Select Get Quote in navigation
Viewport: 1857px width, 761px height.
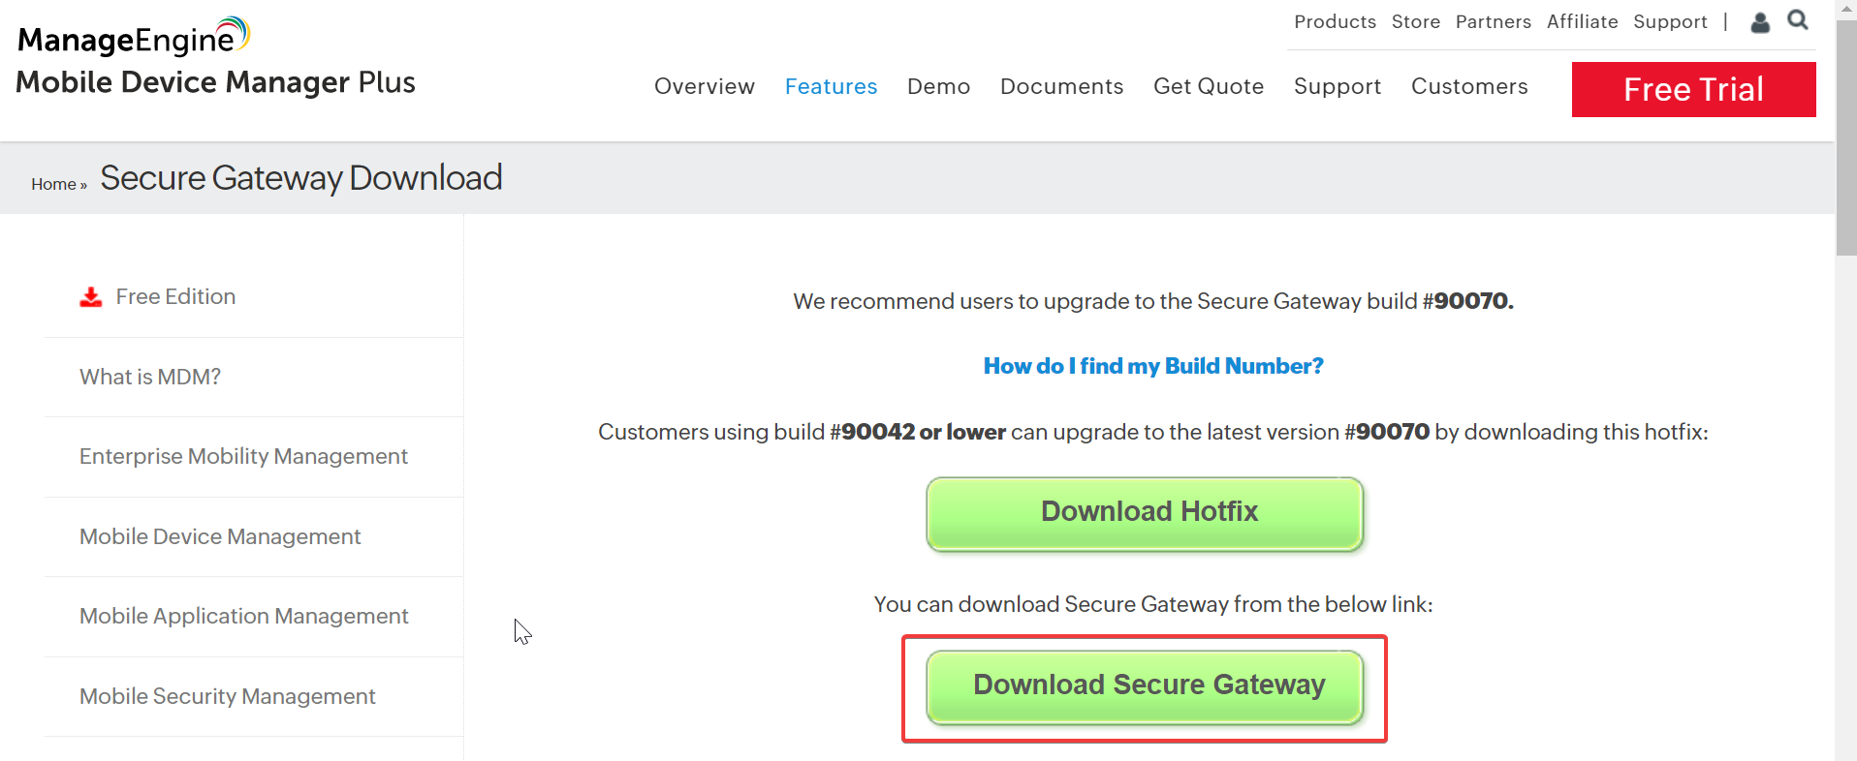tap(1208, 86)
